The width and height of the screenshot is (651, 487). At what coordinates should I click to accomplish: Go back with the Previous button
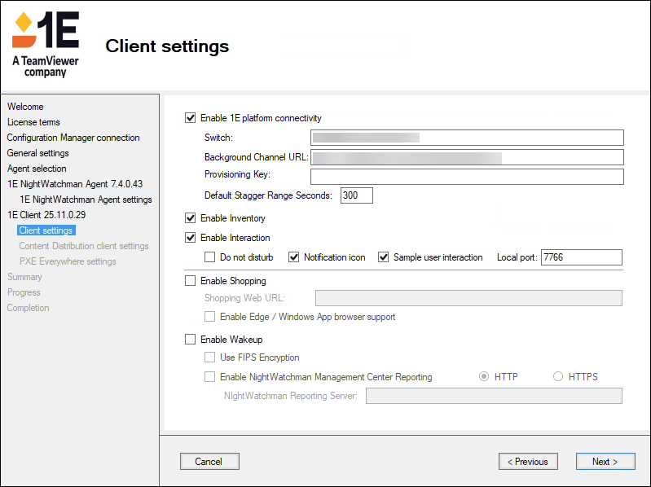click(x=528, y=462)
